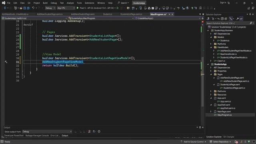The height and width of the screenshot is (144, 256).
Task: Open the Error List tab
Action: click(55, 136)
